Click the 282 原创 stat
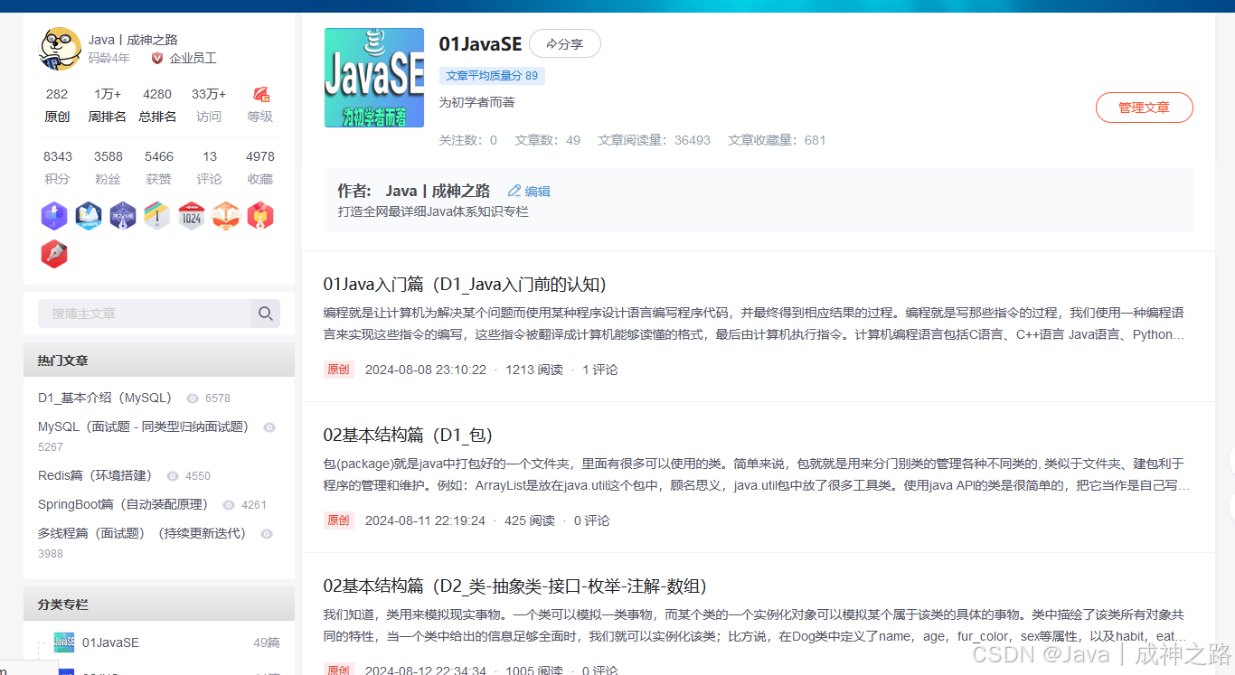1235x675 pixels. [57, 105]
